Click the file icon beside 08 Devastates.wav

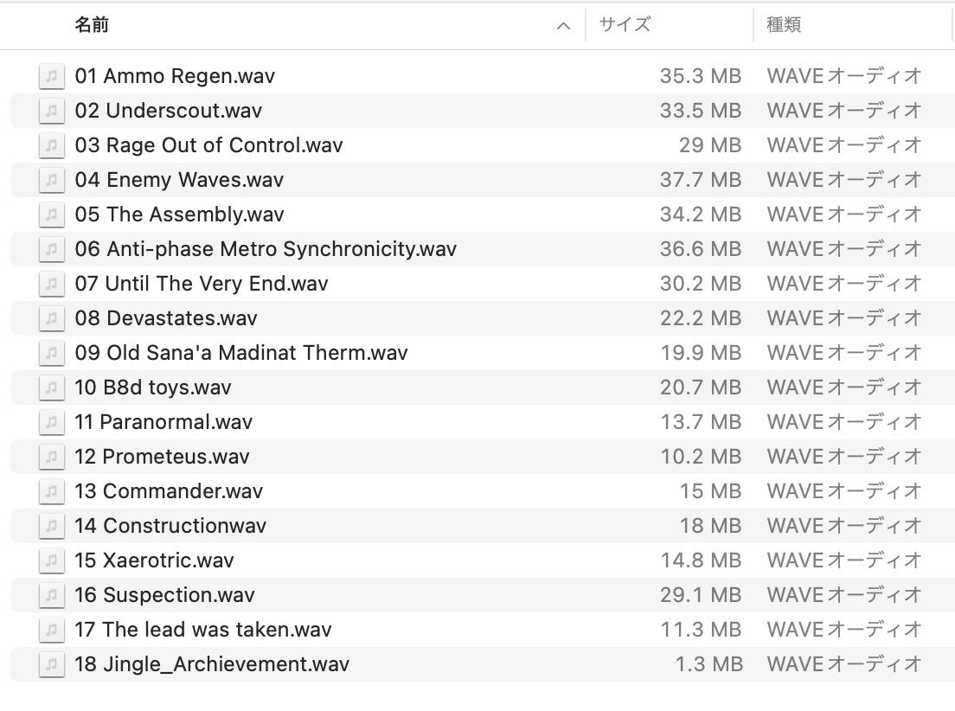pyautogui.click(x=52, y=318)
